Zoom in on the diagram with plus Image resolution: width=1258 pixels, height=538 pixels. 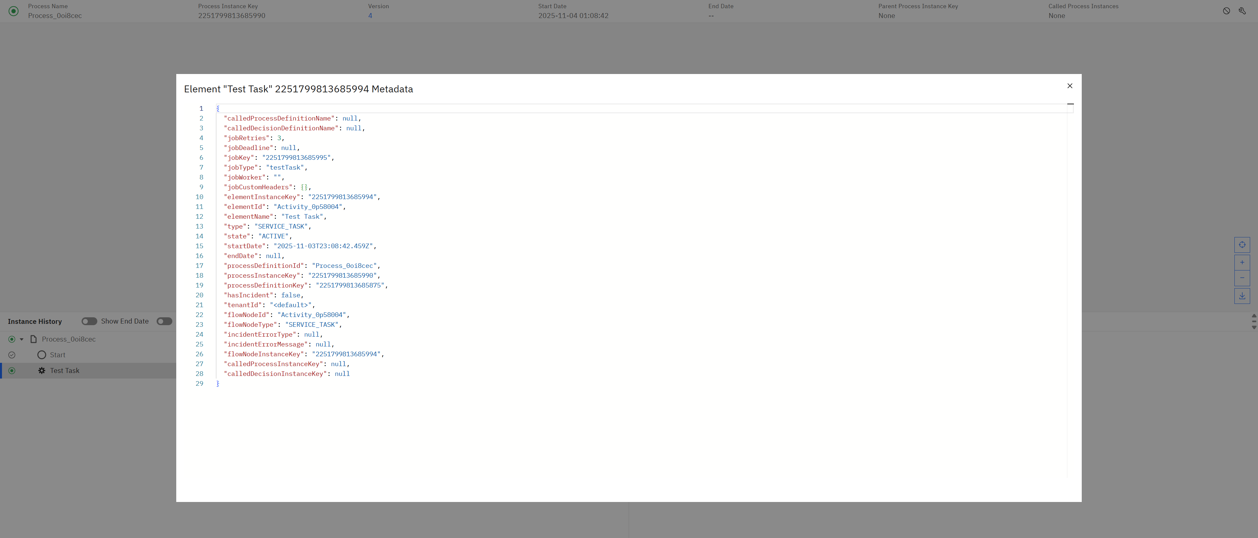pos(1242,262)
